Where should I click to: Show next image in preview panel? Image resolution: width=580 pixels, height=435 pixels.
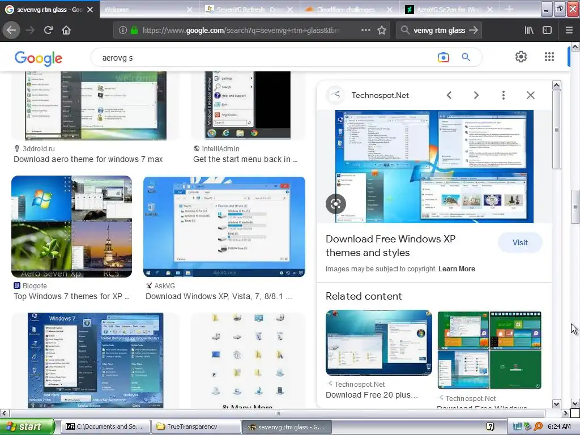476,95
